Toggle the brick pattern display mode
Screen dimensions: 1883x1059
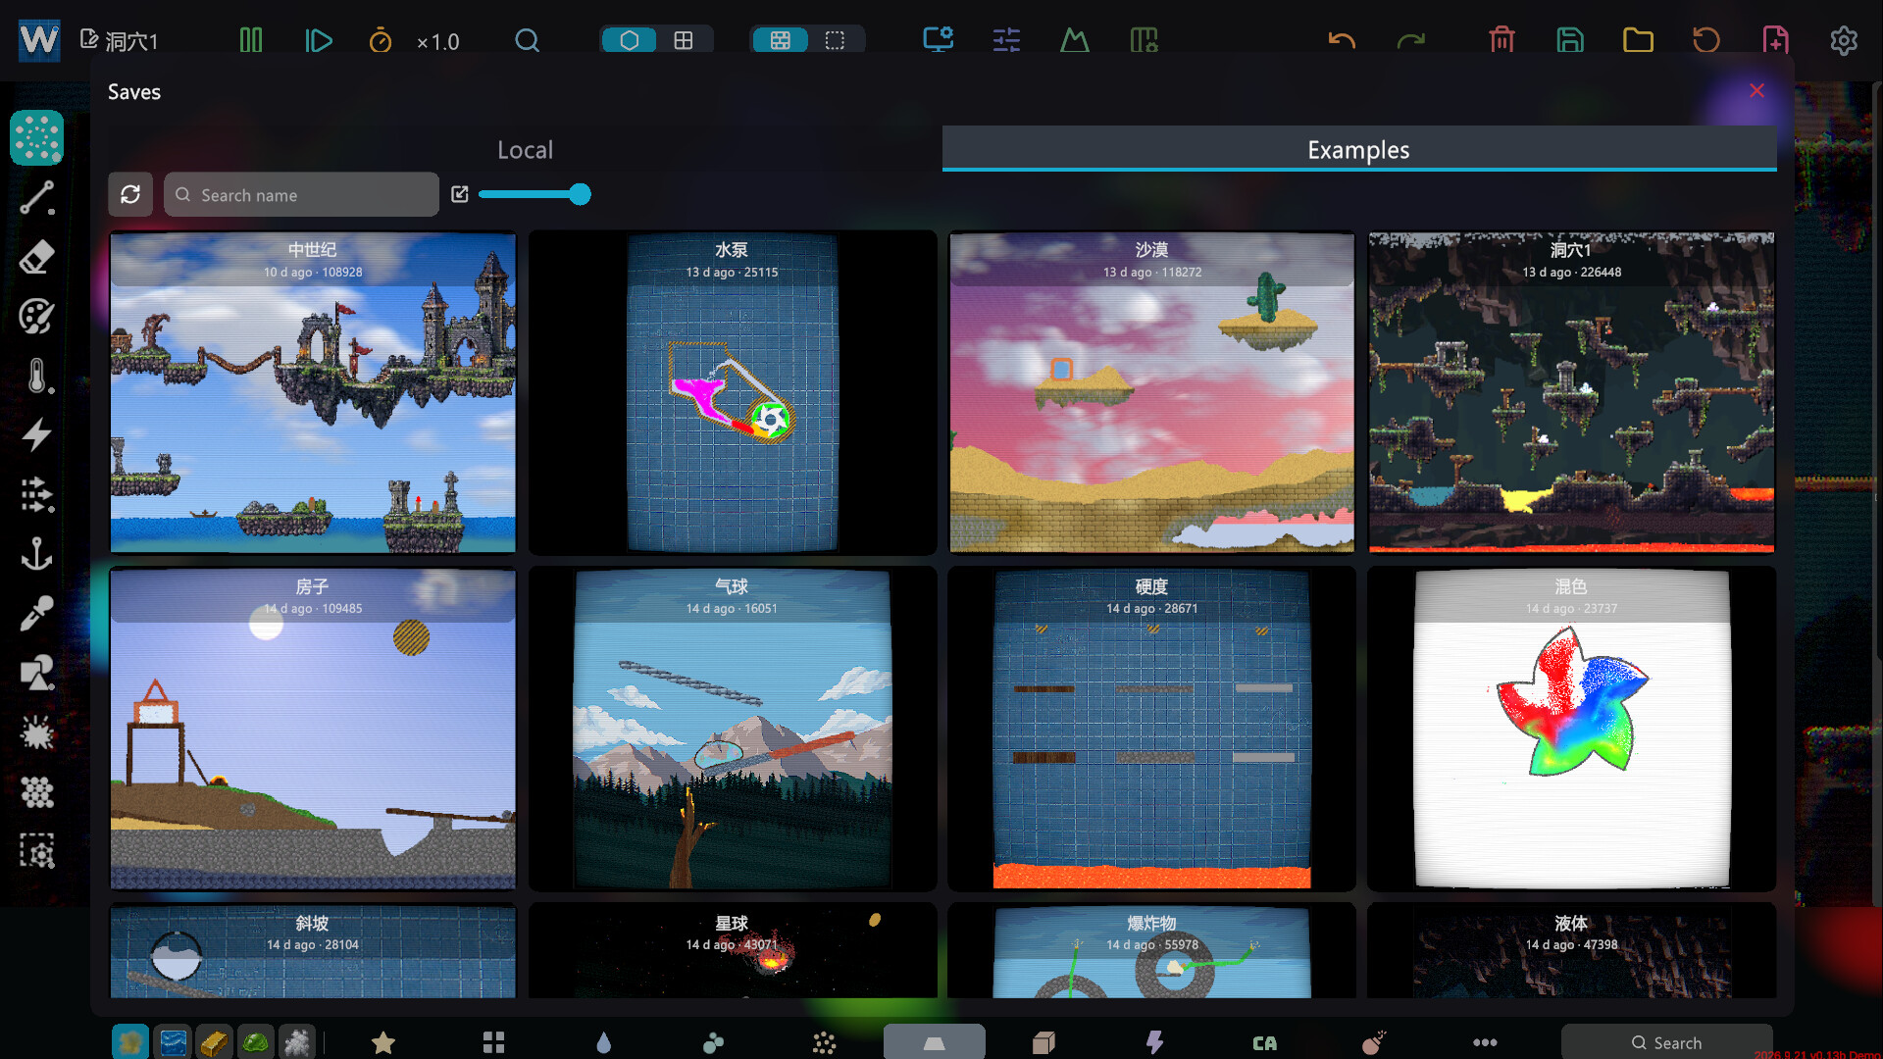point(780,40)
